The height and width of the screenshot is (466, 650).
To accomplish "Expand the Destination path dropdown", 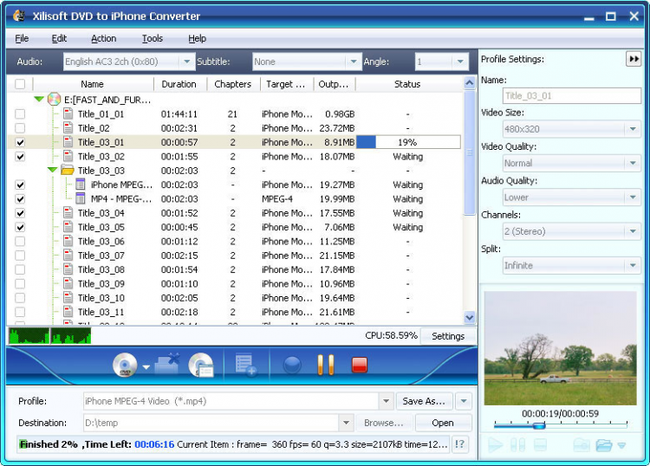I will pyautogui.click(x=346, y=423).
